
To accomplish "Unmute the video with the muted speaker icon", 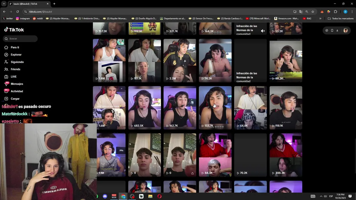I will pos(263,31).
